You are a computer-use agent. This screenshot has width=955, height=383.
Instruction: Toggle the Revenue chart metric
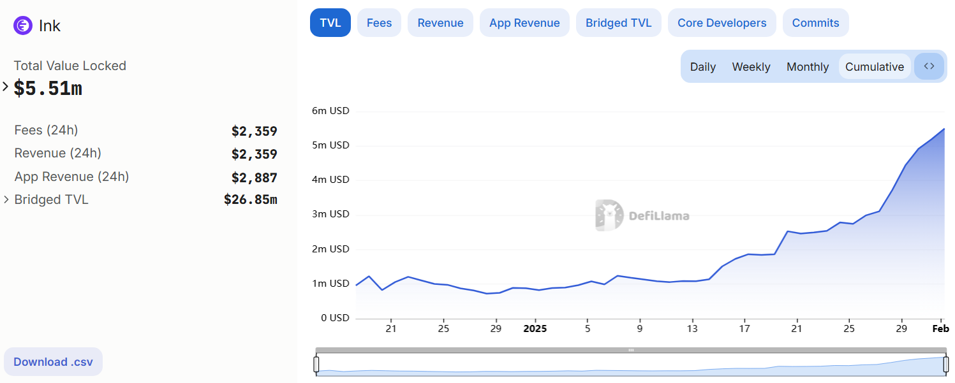tap(440, 23)
